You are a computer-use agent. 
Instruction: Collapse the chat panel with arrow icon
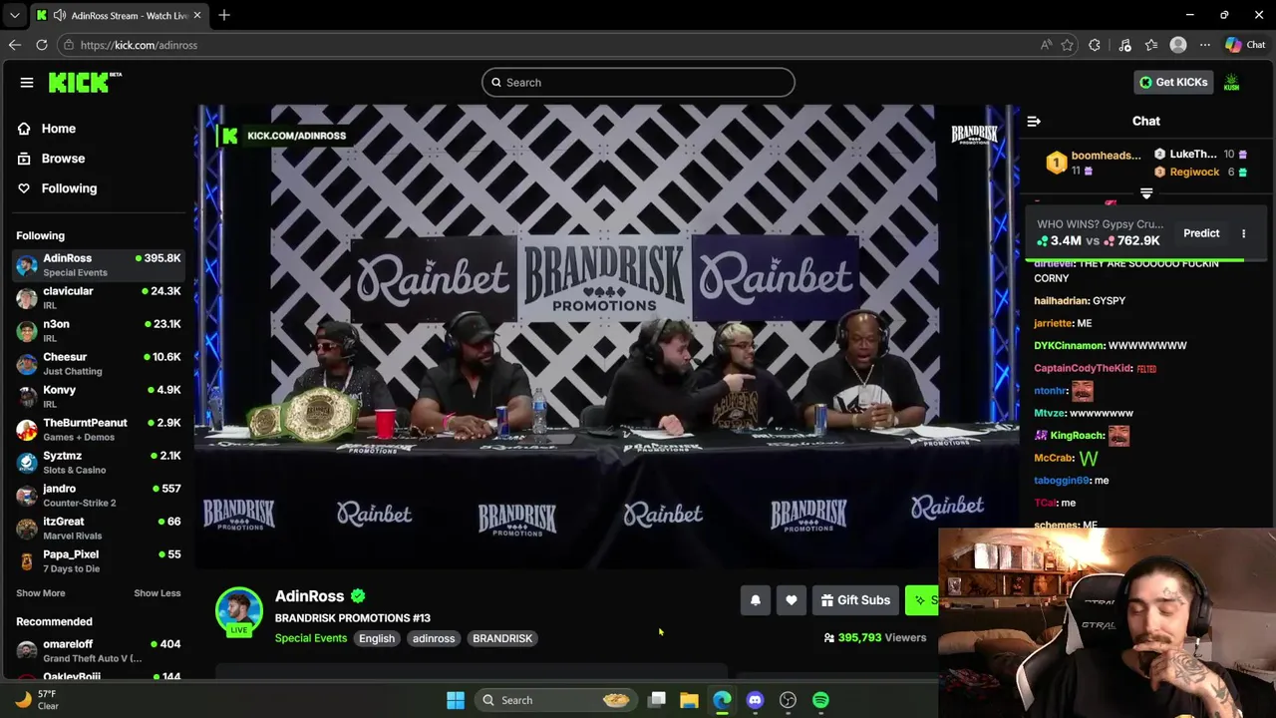click(1034, 122)
